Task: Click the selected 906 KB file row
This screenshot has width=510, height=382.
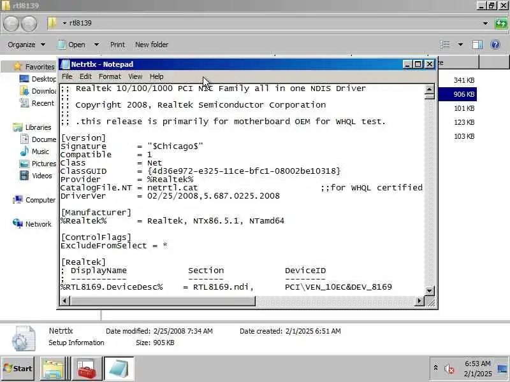Action: (458, 94)
